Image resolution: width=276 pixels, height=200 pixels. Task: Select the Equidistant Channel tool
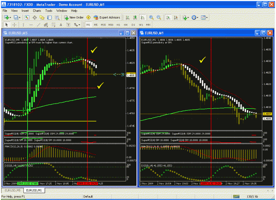[46, 25]
